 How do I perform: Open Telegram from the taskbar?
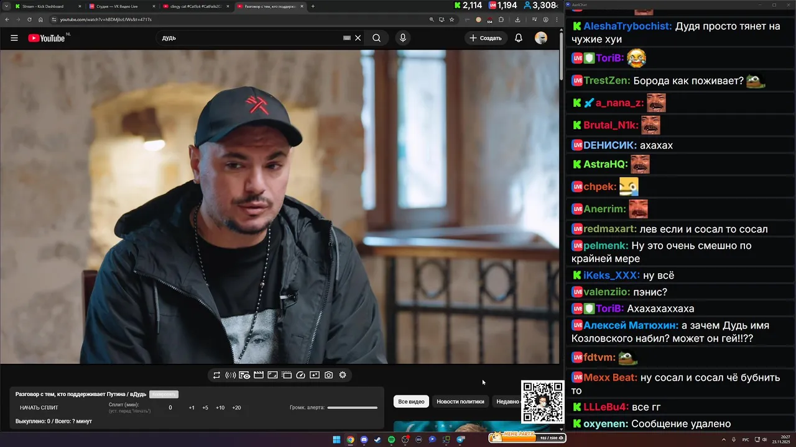pyautogui.click(x=461, y=440)
